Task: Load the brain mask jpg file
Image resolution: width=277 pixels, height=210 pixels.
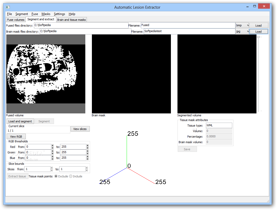Action: tap(259, 31)
